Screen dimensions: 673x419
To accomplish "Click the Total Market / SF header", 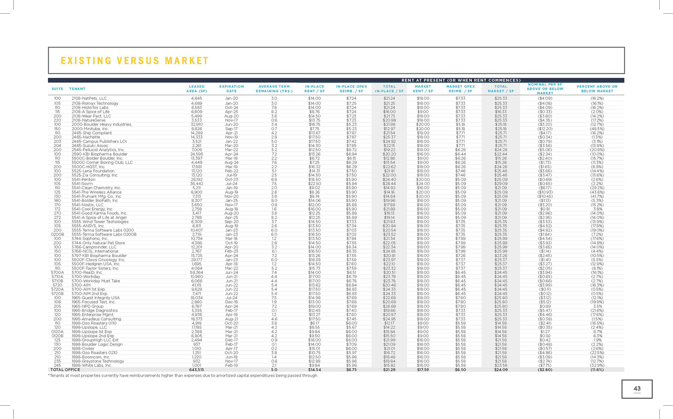I will (501, 89).
